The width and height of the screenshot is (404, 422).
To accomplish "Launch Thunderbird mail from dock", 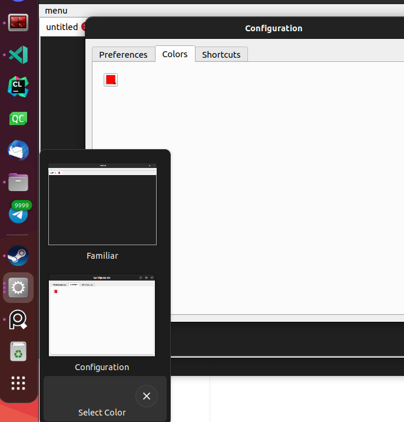I will pos(18,150).
